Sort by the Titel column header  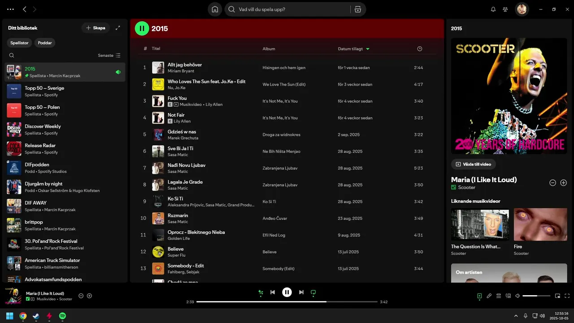156,48
